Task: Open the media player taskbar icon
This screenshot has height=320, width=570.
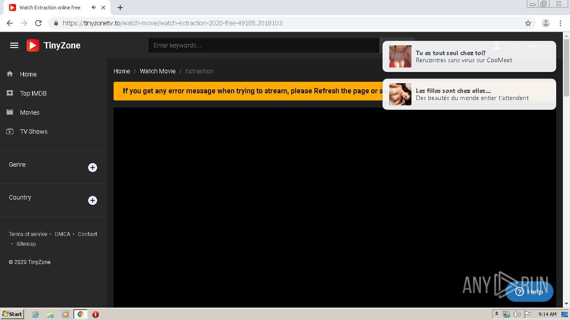Action: point(65,314)
